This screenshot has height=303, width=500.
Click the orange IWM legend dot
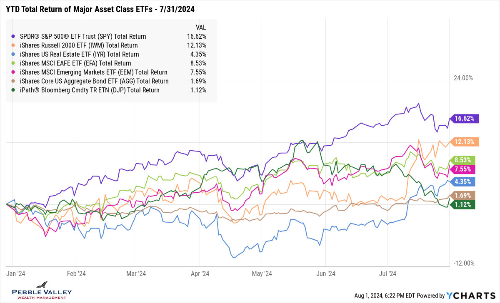coord(15,45)
